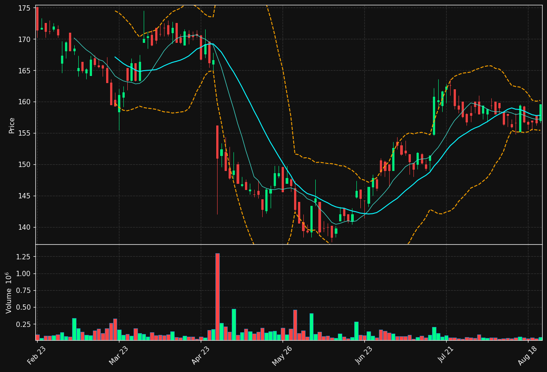Click the 1.00 volume axis tick
This screenshot has width=547, height=372.
pyautogui.click(x=23, y=274)
